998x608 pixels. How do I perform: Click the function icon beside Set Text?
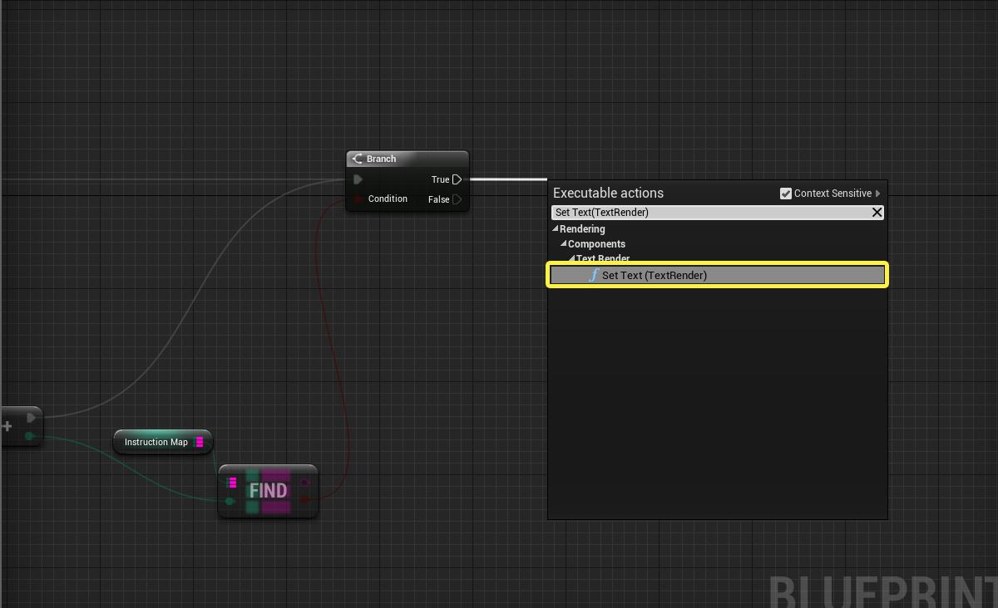point(594,275)
